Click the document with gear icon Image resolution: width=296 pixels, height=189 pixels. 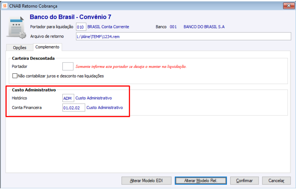pos(17,27)
